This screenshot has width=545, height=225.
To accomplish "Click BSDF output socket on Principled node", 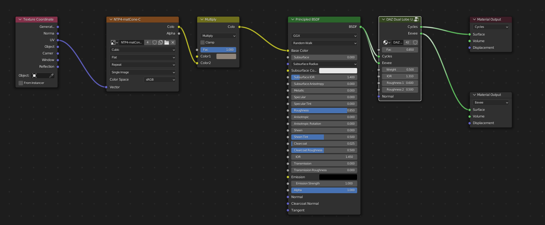I will [360, 27].
